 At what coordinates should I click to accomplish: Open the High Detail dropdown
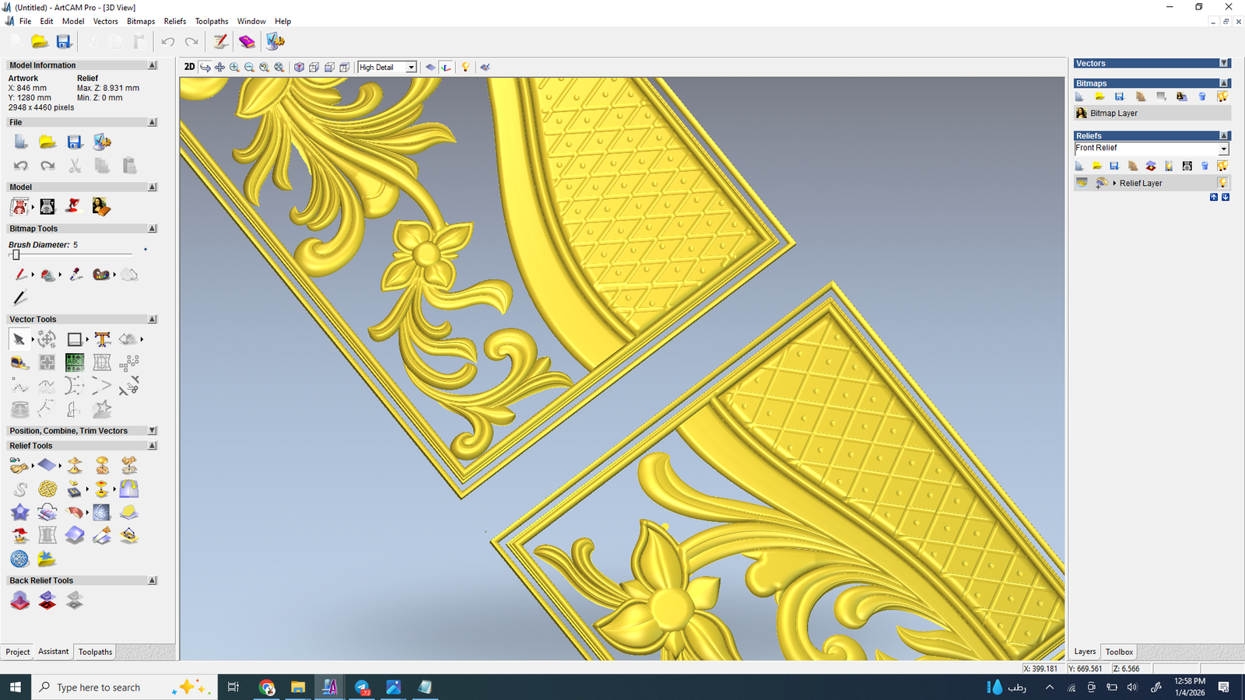click(x=411, y=68)
